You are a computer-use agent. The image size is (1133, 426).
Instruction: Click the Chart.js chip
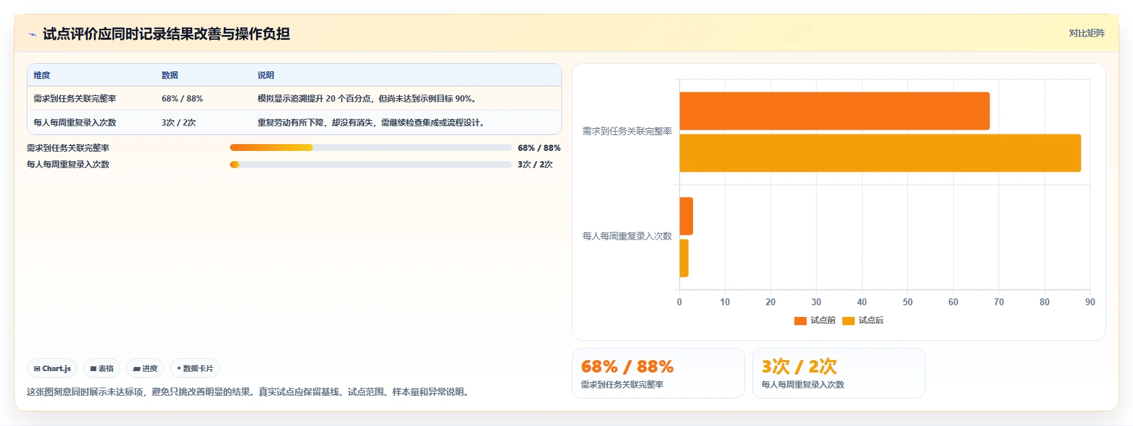pos(52,368)
